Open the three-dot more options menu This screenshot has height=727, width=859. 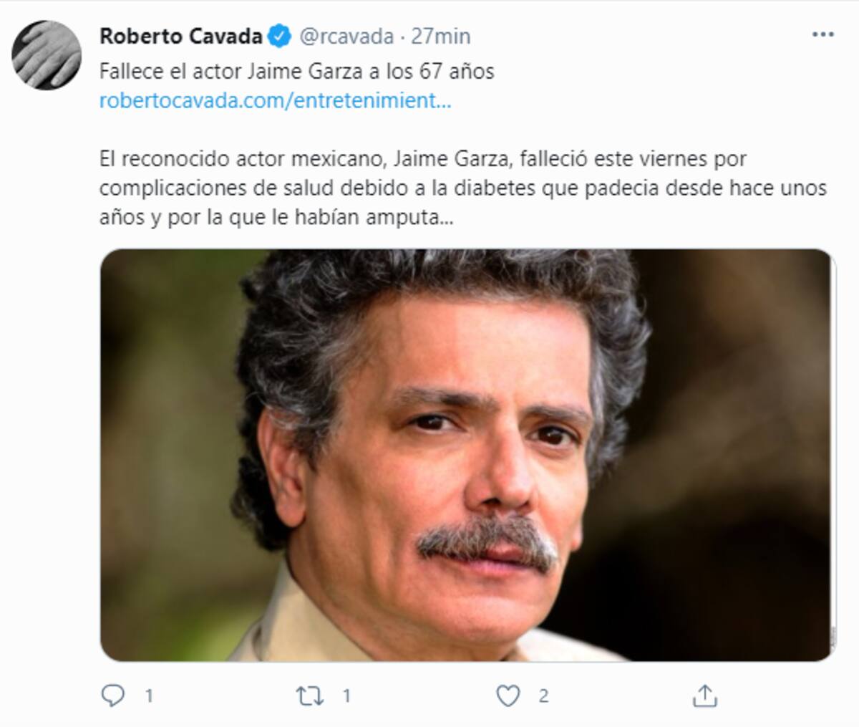click(822, 34)
